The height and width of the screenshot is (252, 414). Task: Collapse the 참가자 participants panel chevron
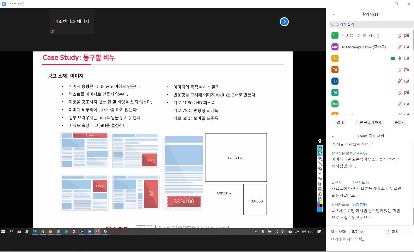333,15
